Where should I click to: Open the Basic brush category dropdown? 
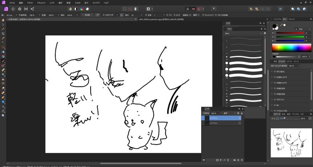(x=243, y=33)
